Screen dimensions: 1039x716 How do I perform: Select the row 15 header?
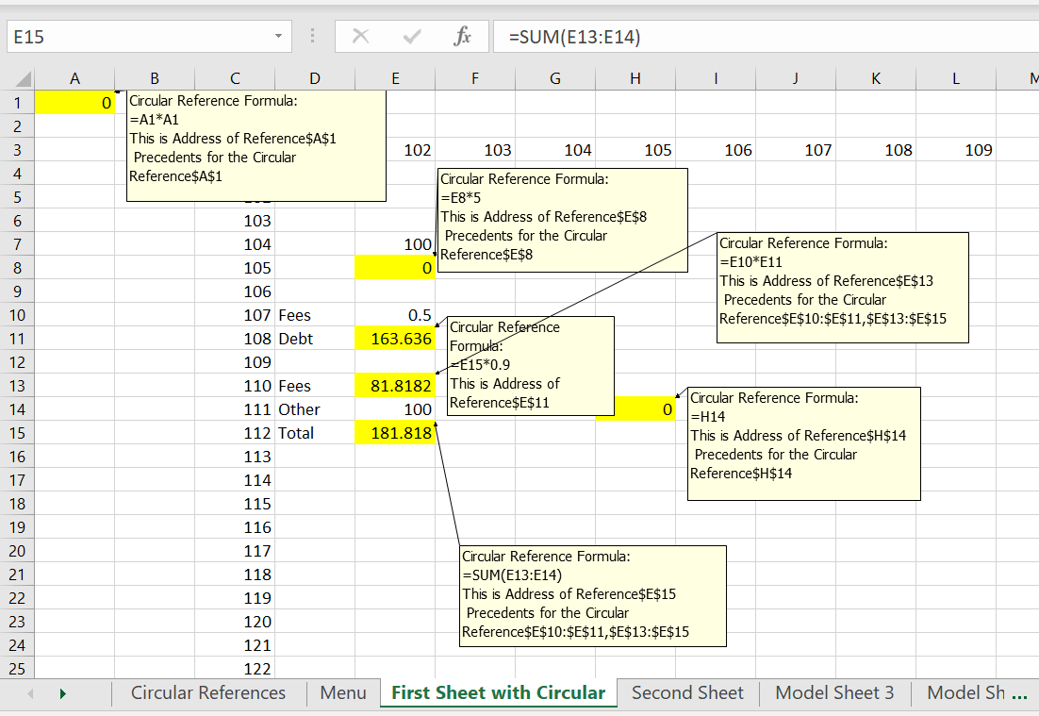coord(17,432)
